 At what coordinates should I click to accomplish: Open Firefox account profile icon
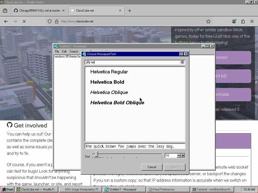click(x=234, y=21)
